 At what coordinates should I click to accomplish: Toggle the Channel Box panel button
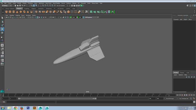(195, 5)
